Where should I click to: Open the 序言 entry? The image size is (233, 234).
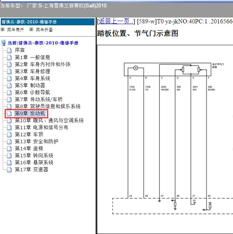(20, 50)
